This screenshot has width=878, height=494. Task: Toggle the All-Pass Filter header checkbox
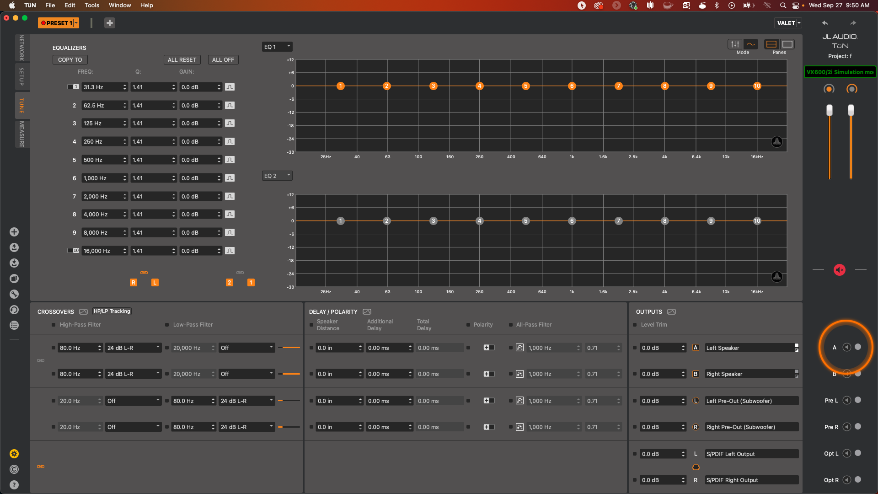[x=511, y=325]
